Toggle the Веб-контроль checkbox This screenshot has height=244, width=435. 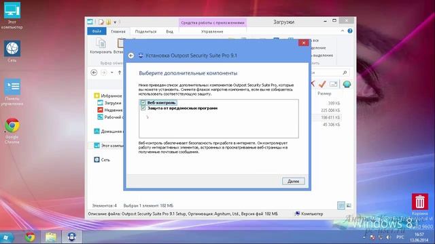[x=143, y=102]
